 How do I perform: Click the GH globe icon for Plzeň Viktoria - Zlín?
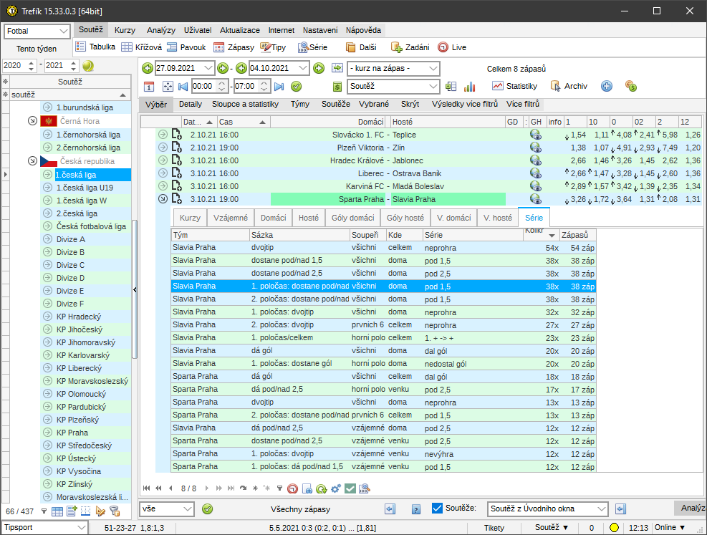[535, 148]
